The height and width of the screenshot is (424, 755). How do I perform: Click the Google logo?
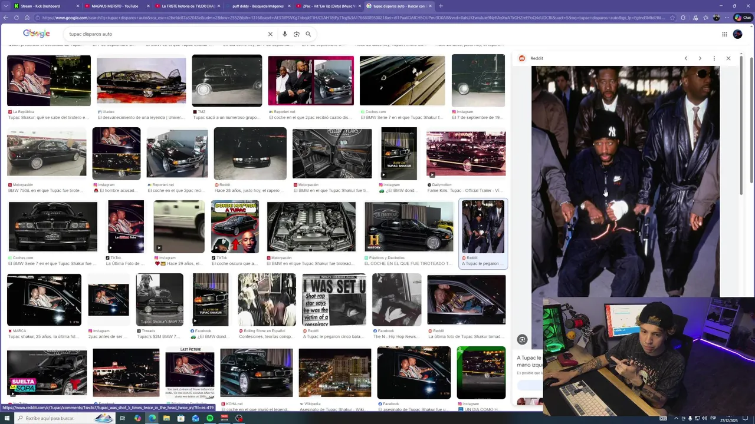click(37, 34)
